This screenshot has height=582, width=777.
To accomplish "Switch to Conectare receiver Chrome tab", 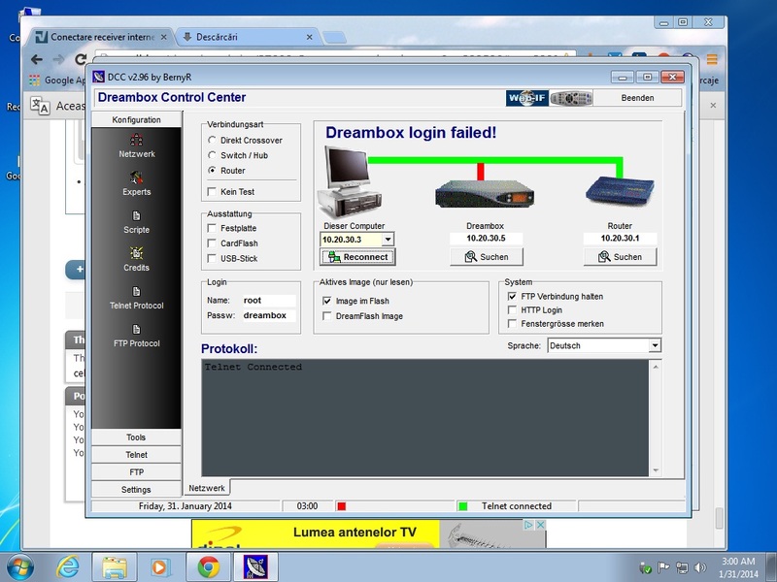I will pos(103,37).
